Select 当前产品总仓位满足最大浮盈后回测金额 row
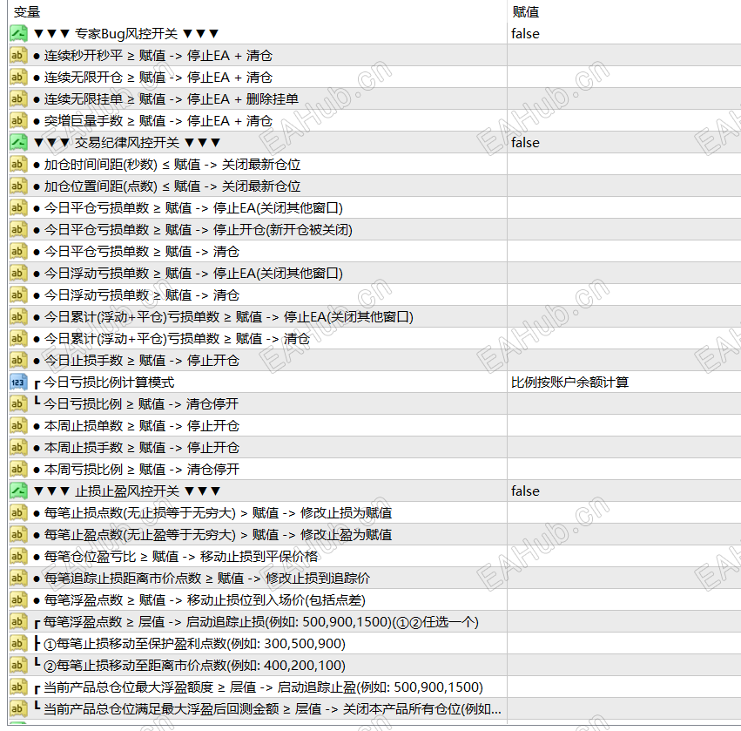The image size is (741, 731). [x=267, y=708]
